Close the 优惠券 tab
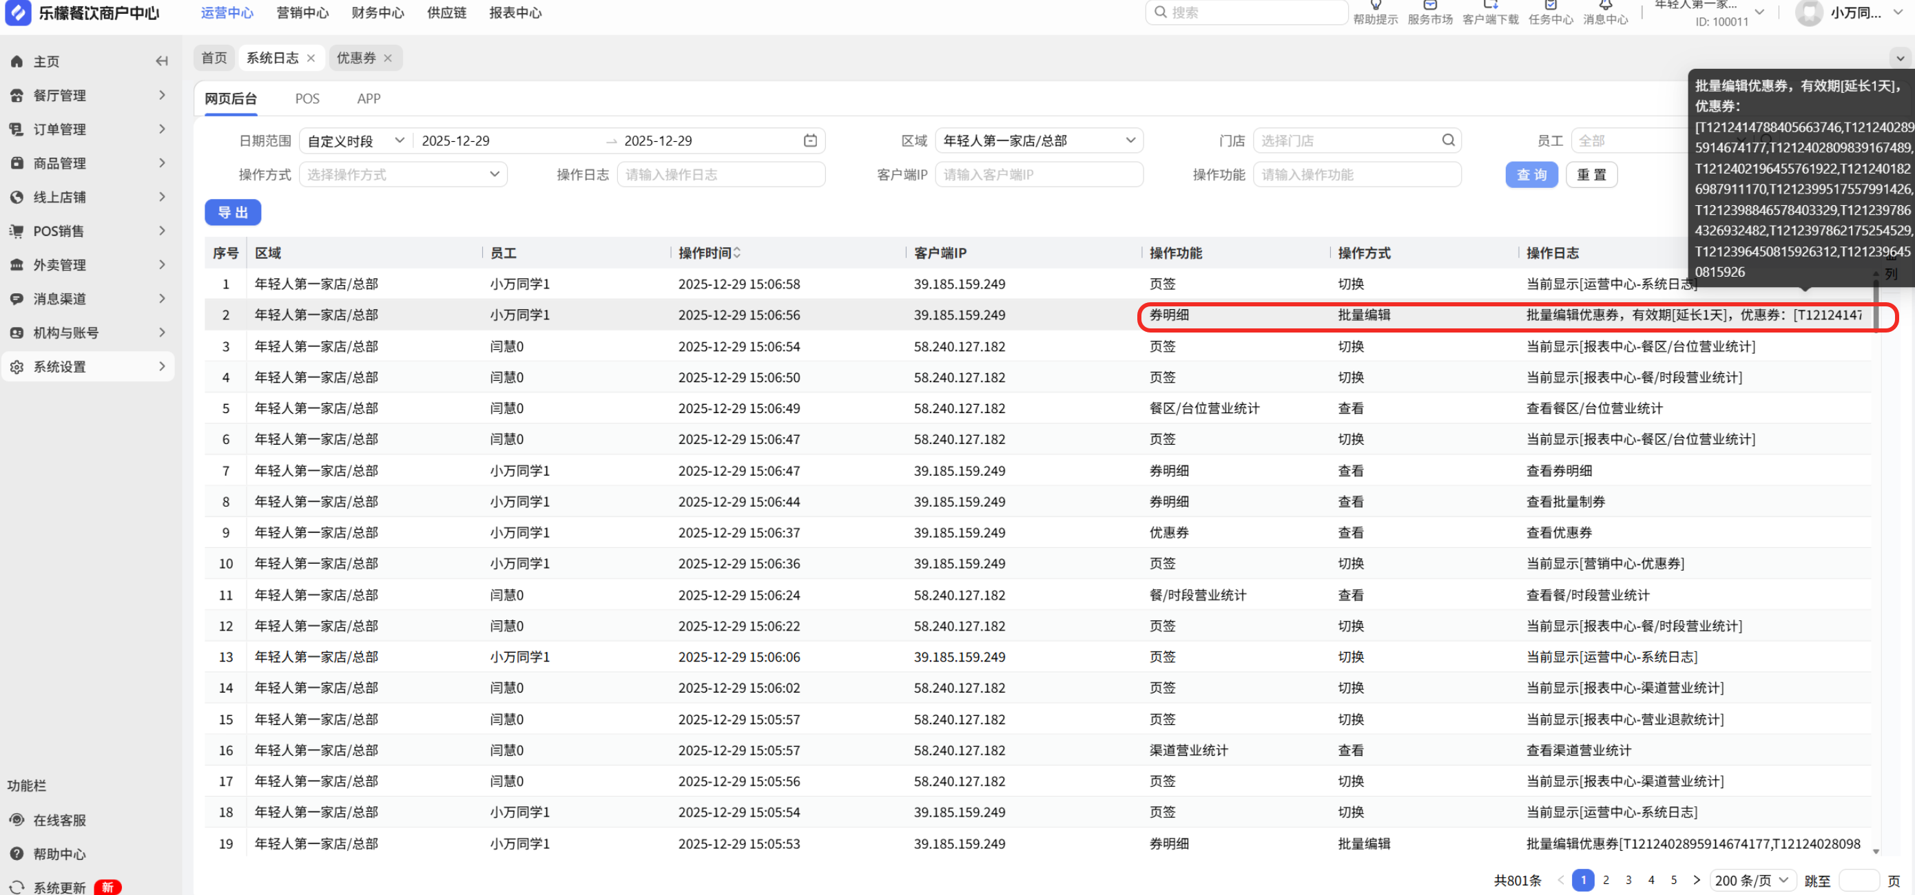This screenshot has height=895, width=1915. point(387,58)
